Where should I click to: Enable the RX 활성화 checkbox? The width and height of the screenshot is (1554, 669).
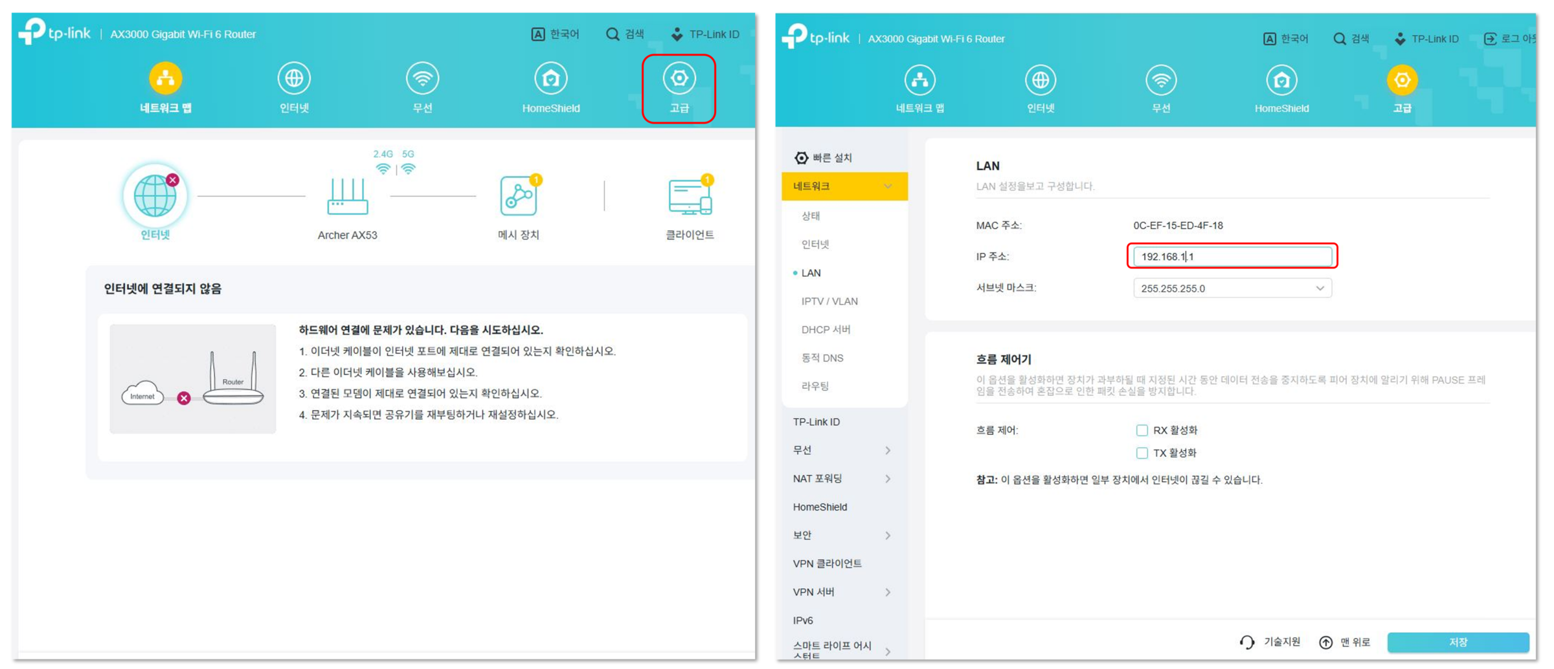pos(1142,430)
